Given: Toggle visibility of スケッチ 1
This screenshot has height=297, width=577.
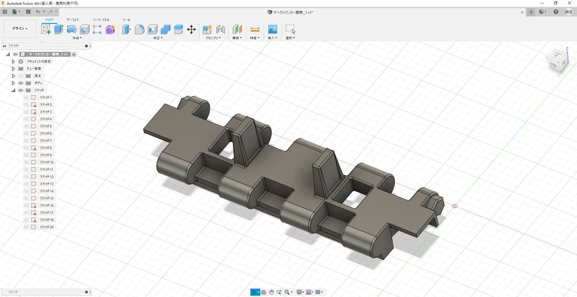Looking at the screenshot, I should click(26, 97).
